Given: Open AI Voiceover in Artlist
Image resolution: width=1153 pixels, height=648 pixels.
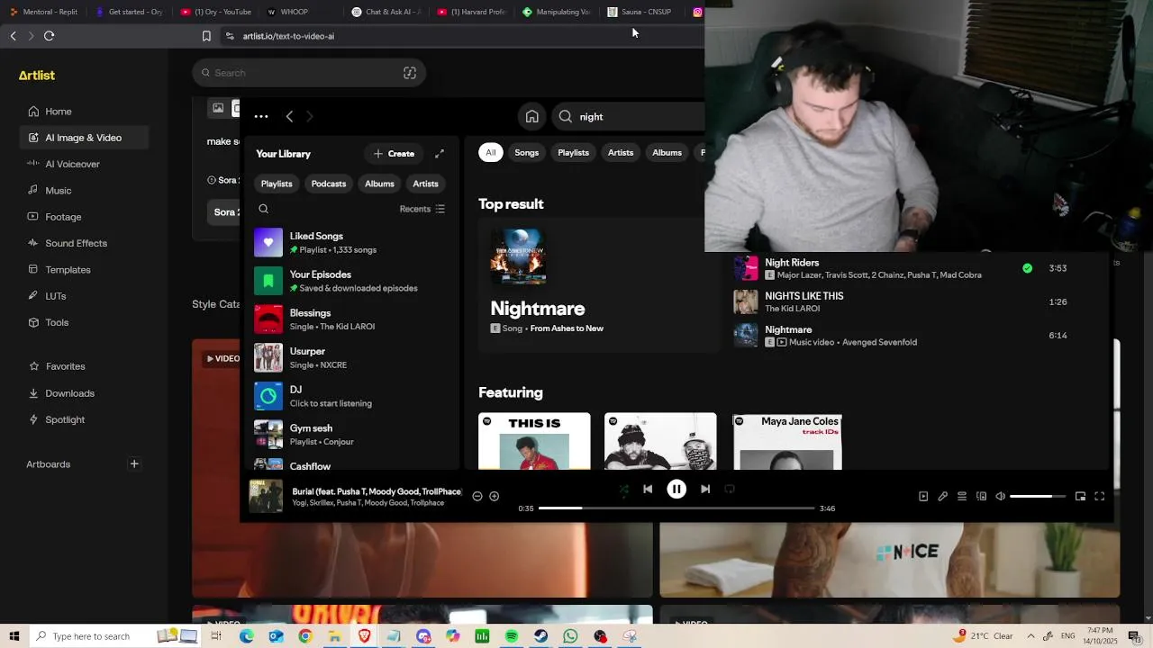Looking at the screenshot, I should (x=73, y=164).
